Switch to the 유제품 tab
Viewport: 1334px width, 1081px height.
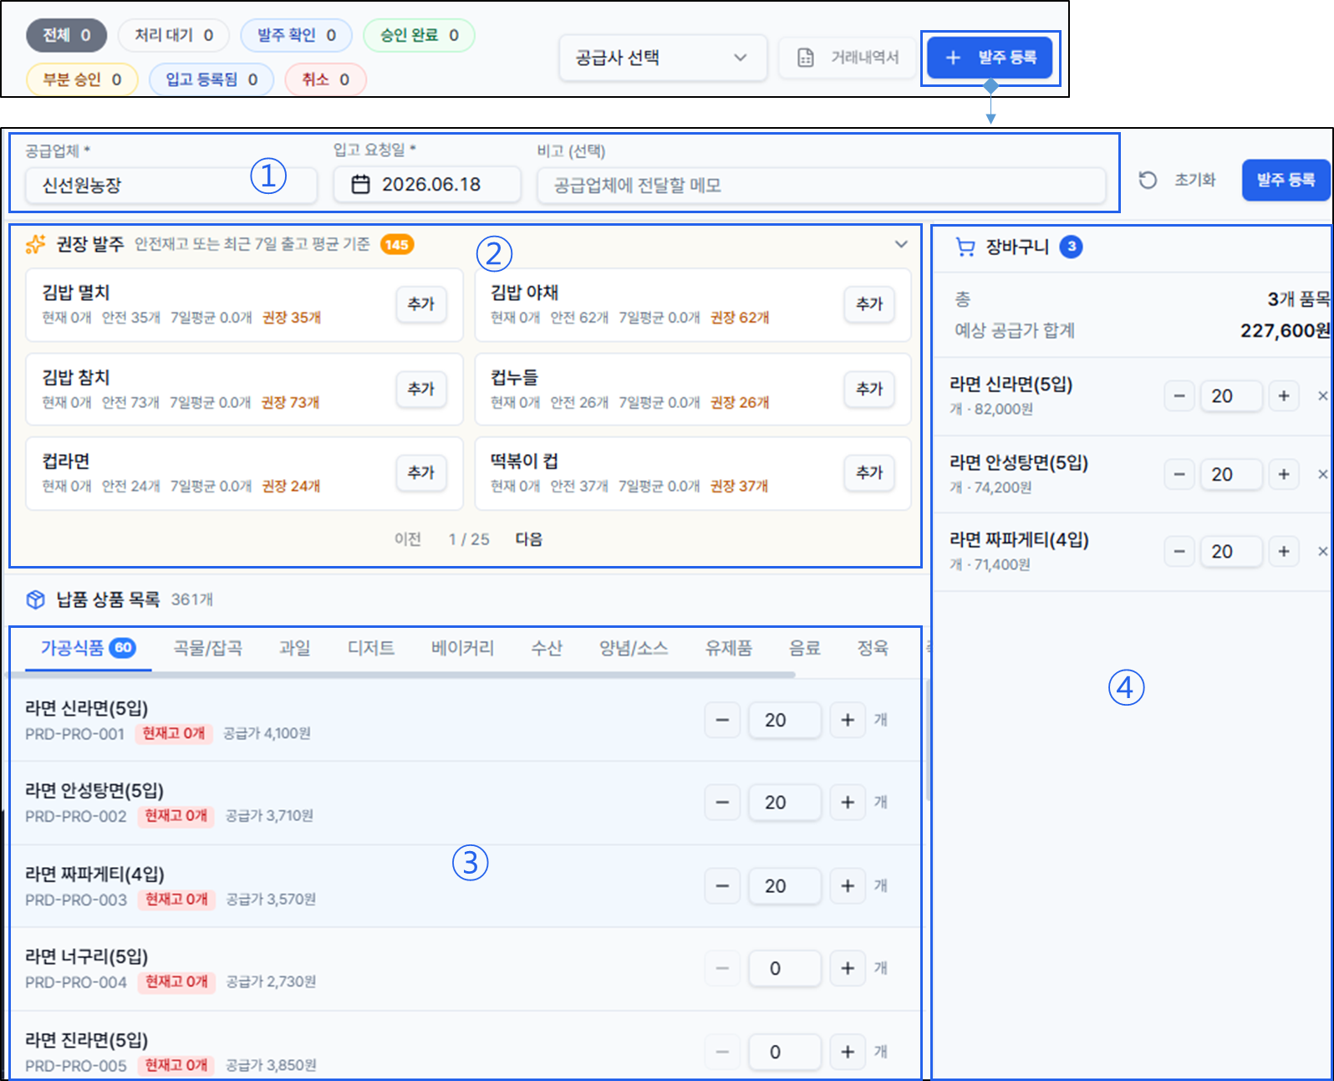[x=729, y=648]
